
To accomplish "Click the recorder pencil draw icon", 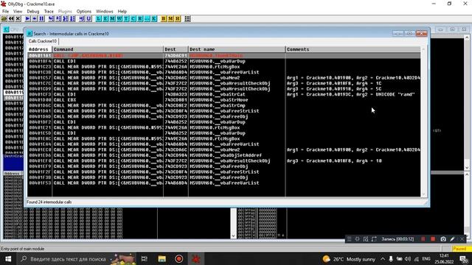I will [452, 239].
